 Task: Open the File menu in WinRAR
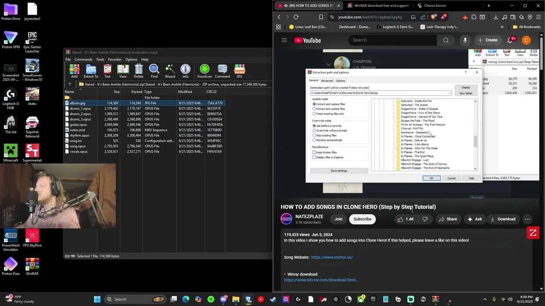pos(68,59)
